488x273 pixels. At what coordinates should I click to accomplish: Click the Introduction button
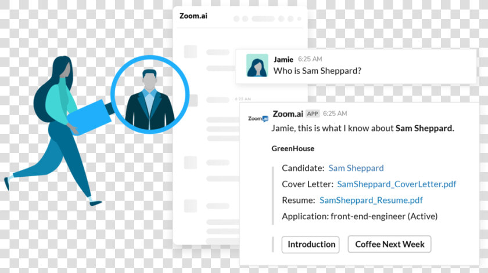coord(311,245)
